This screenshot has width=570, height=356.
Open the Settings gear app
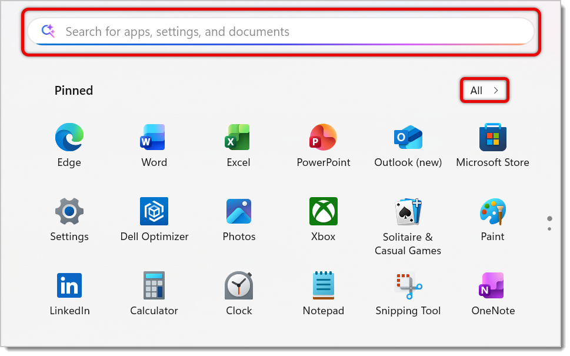[x=69, y=219]
